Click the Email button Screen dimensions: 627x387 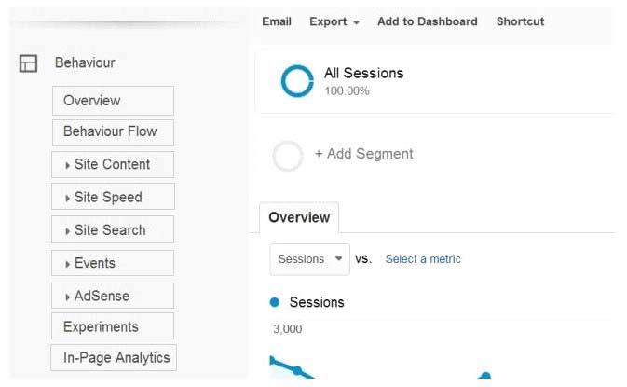pyautogui.click(x=277, y=21)
